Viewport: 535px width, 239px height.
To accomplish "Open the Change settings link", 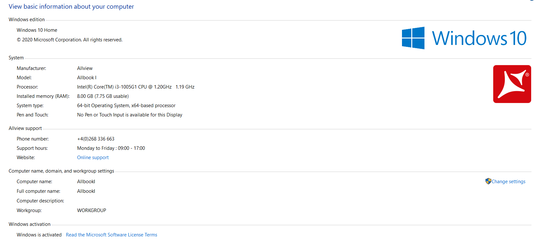I will pyautogui.click(x=508, y=182).
